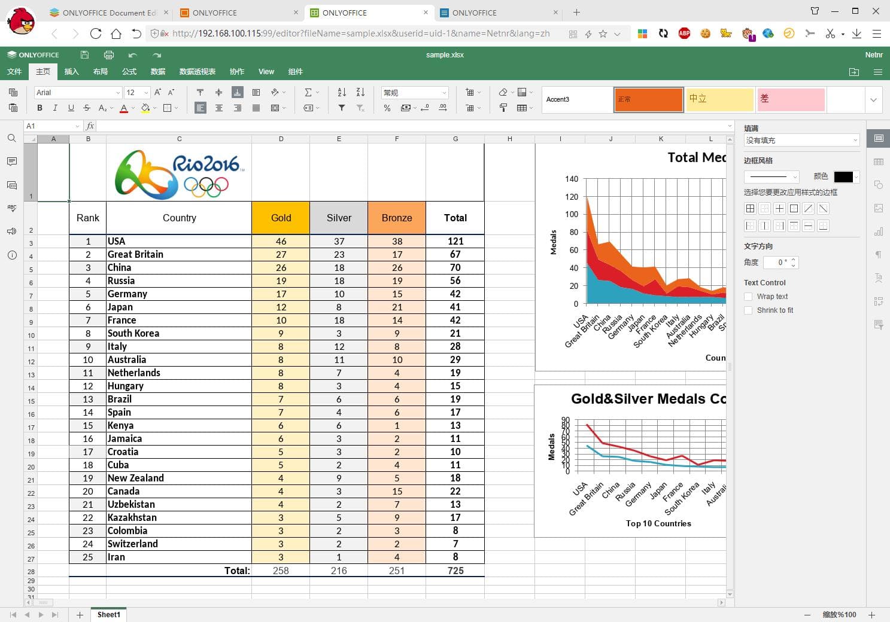
Task: Expand the 没有填充 fill dropdown
Action: tap(801, 141)
